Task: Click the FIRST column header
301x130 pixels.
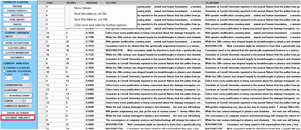Action: point(55,3)
